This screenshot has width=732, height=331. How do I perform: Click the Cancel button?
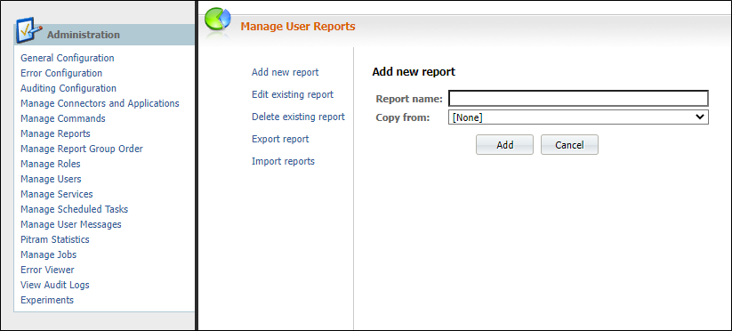click(569, 145)
